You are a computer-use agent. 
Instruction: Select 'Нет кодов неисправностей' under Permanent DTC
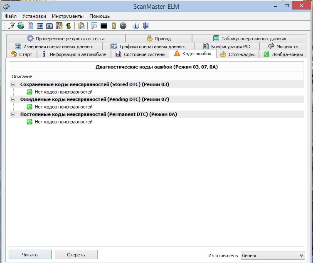pyautogui.click(x=64, y=122)
